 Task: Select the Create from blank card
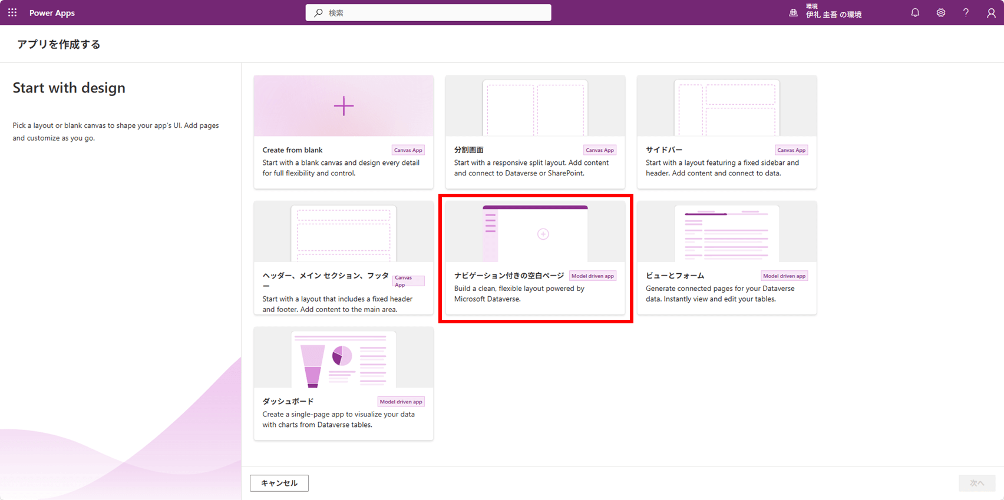[344, 132]
